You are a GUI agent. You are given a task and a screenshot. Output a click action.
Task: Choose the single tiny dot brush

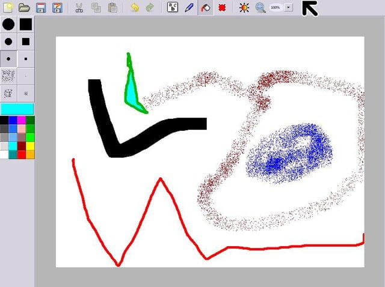tap(26, 76)
